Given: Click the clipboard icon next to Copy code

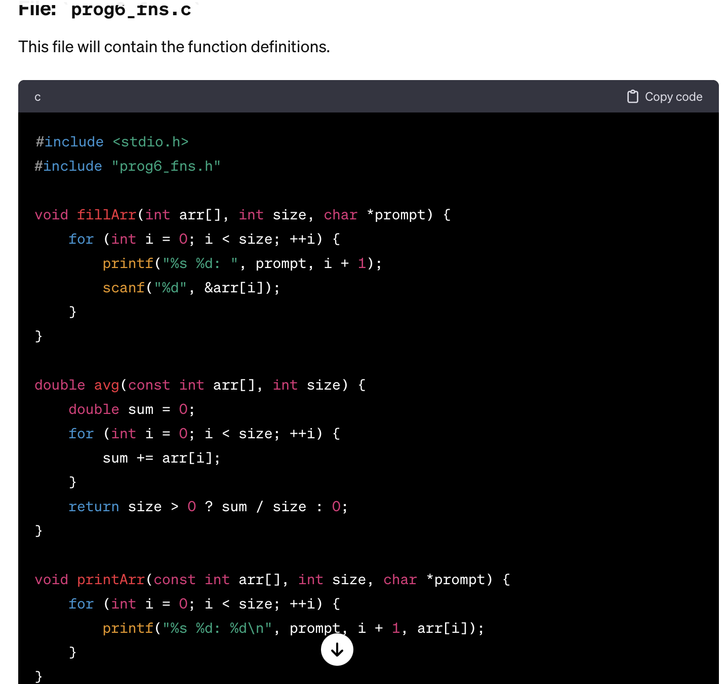Looking at the screenshot, I should point(632,96).
